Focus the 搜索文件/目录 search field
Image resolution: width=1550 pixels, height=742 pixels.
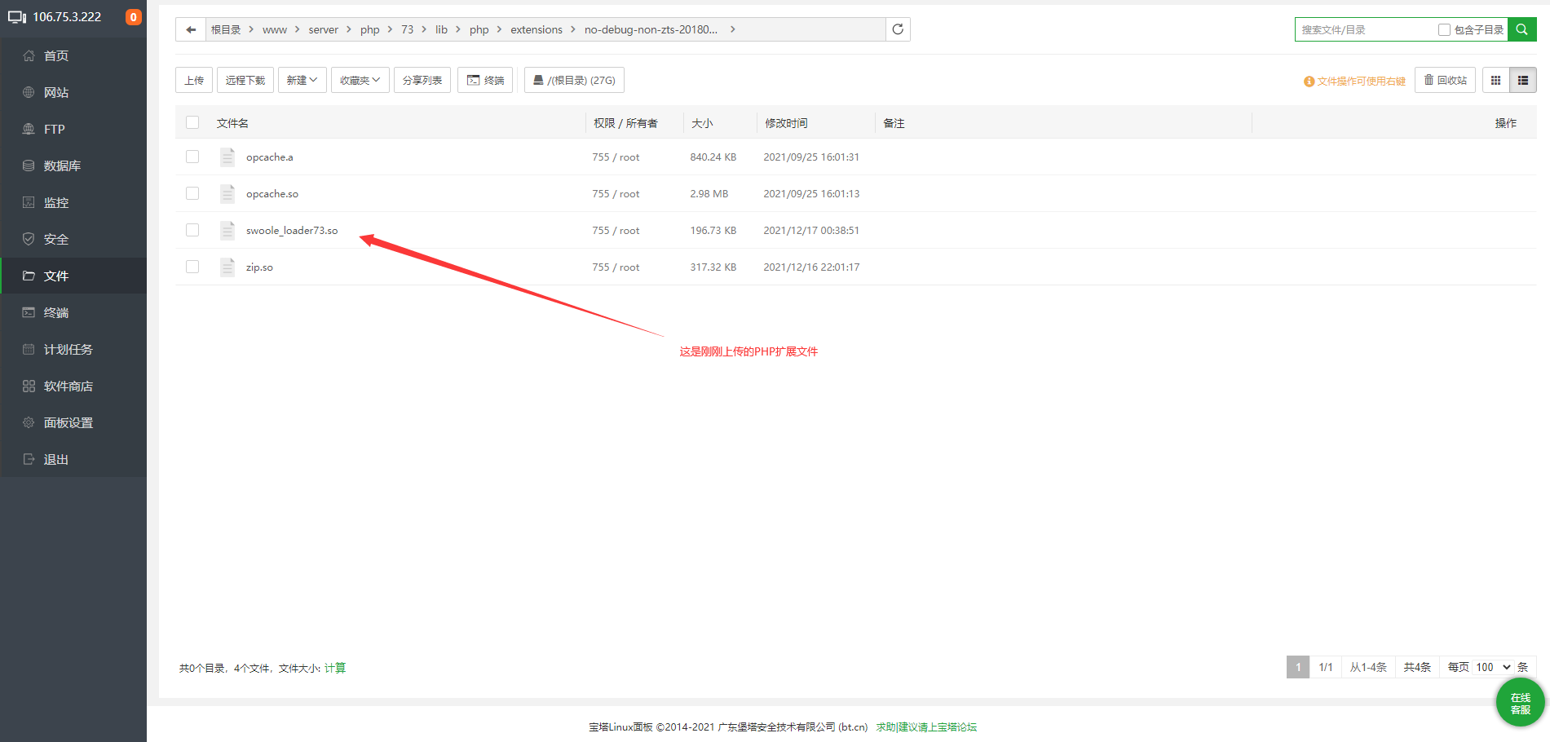pyautogui.click(x=1366, y=29)
